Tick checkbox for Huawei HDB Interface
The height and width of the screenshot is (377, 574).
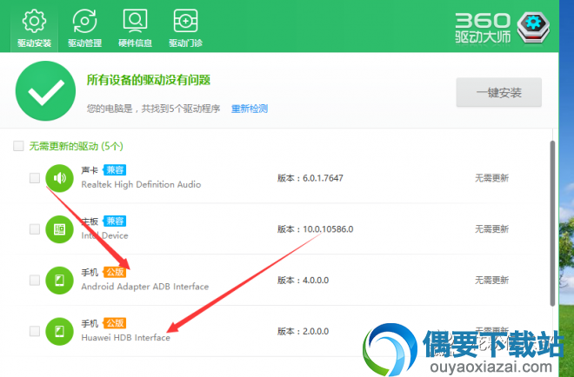pos(35,331)
